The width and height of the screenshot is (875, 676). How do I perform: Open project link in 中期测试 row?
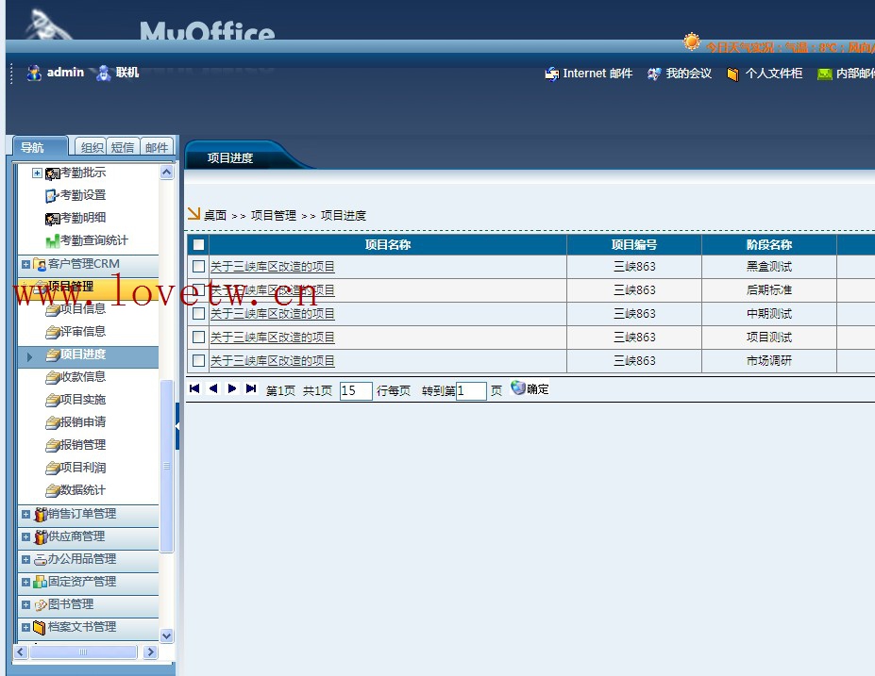pyautogui.click(x=272, y=314)
